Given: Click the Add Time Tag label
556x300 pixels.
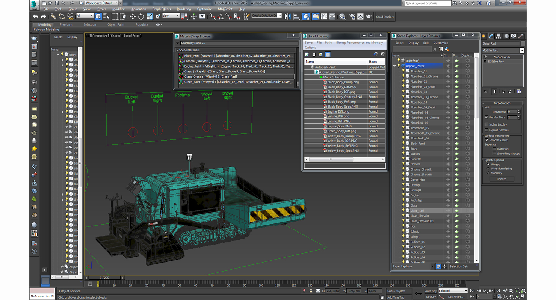Looking at the screenshot, I should pyautogui.click(x=396, y=297).
